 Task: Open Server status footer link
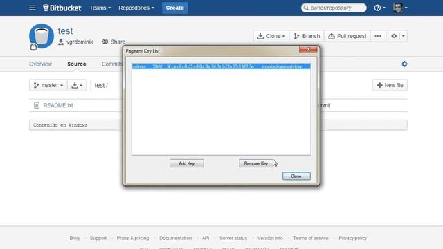click(233, 238)
